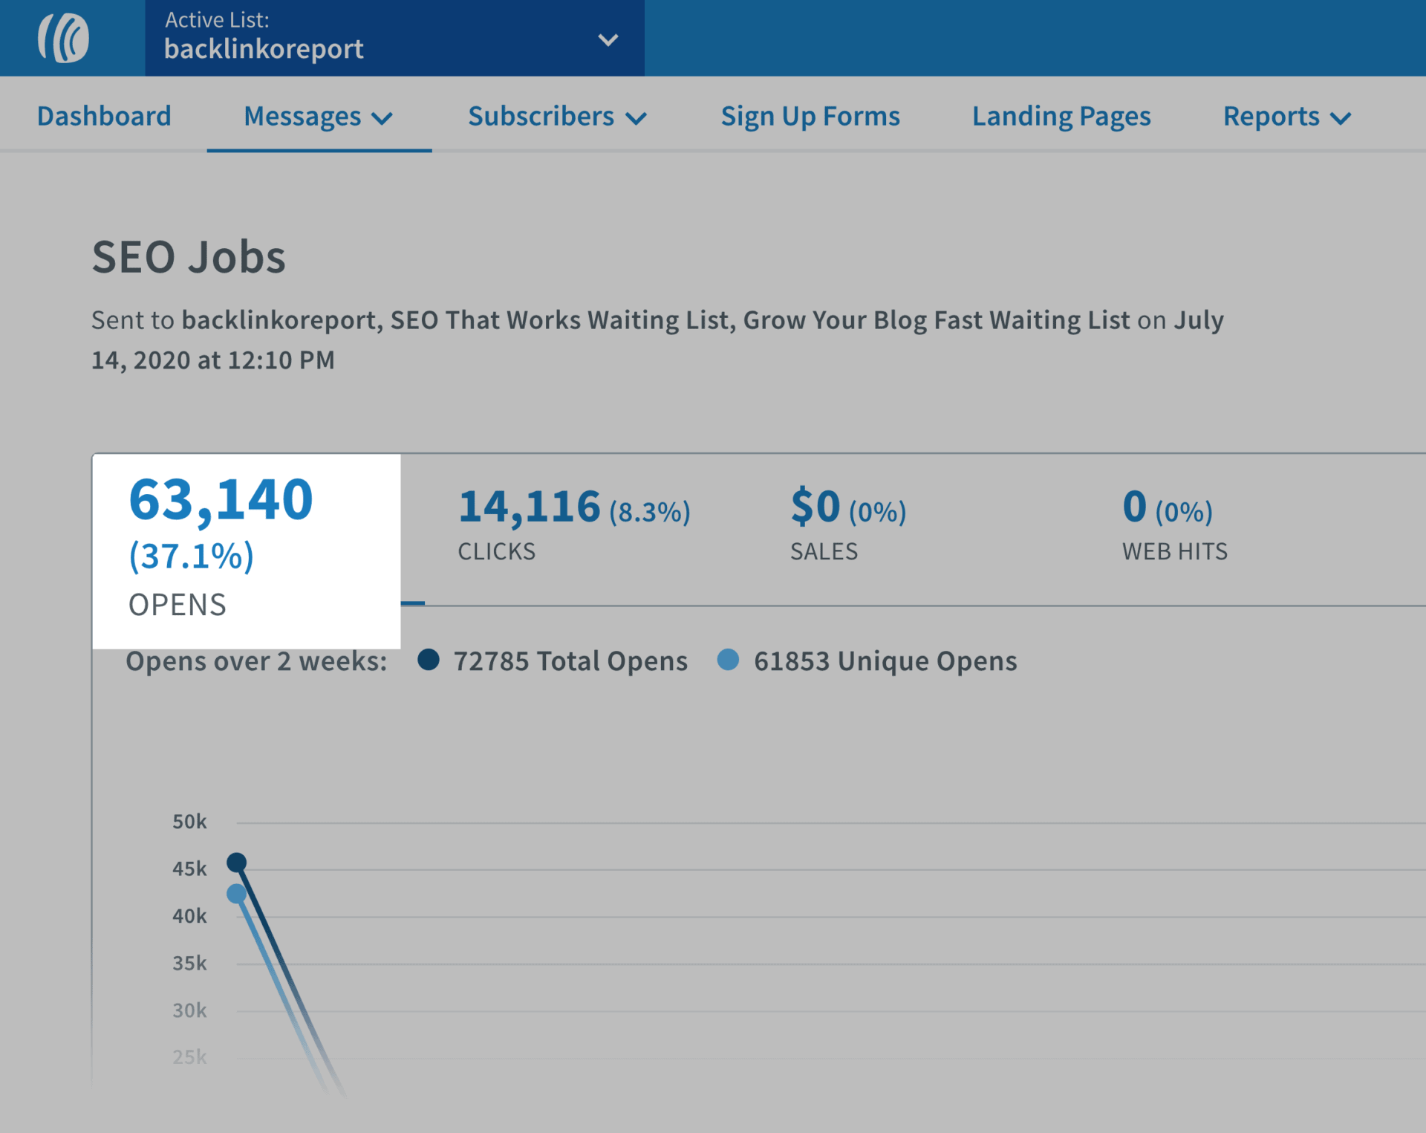This screenshot has width=1426, height=1133.
Task: Select the backlinkoreport active list name
Action: (264, 49)
